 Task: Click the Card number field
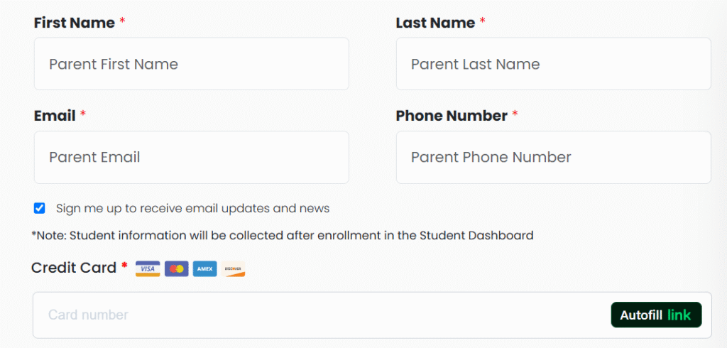(x=319, y=315)
